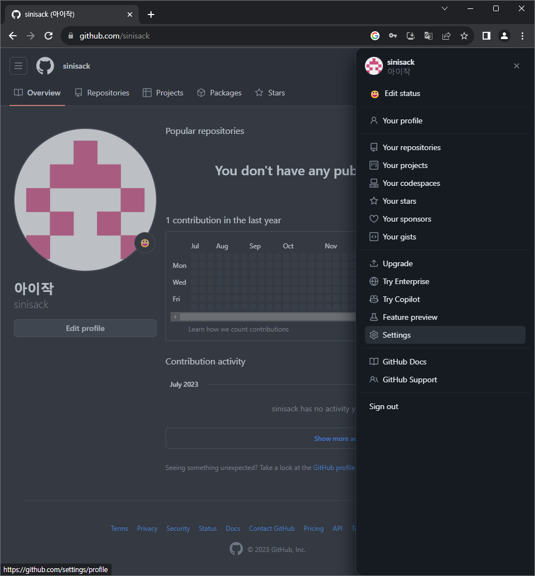Screen dimensions: 535x576
Task: Switch to the Repositories tab
Action: point(102,93)
